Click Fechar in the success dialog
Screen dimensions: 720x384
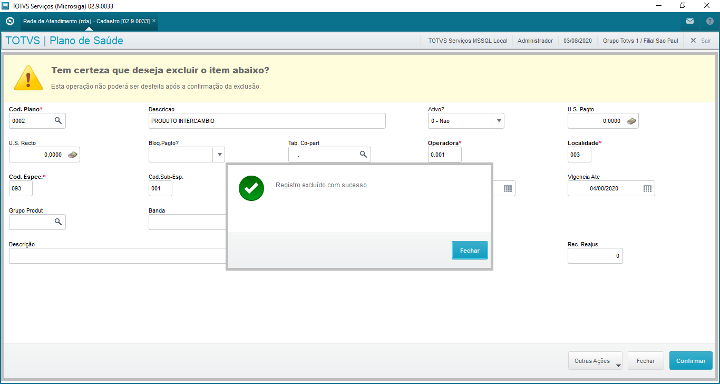coord(470,251)
